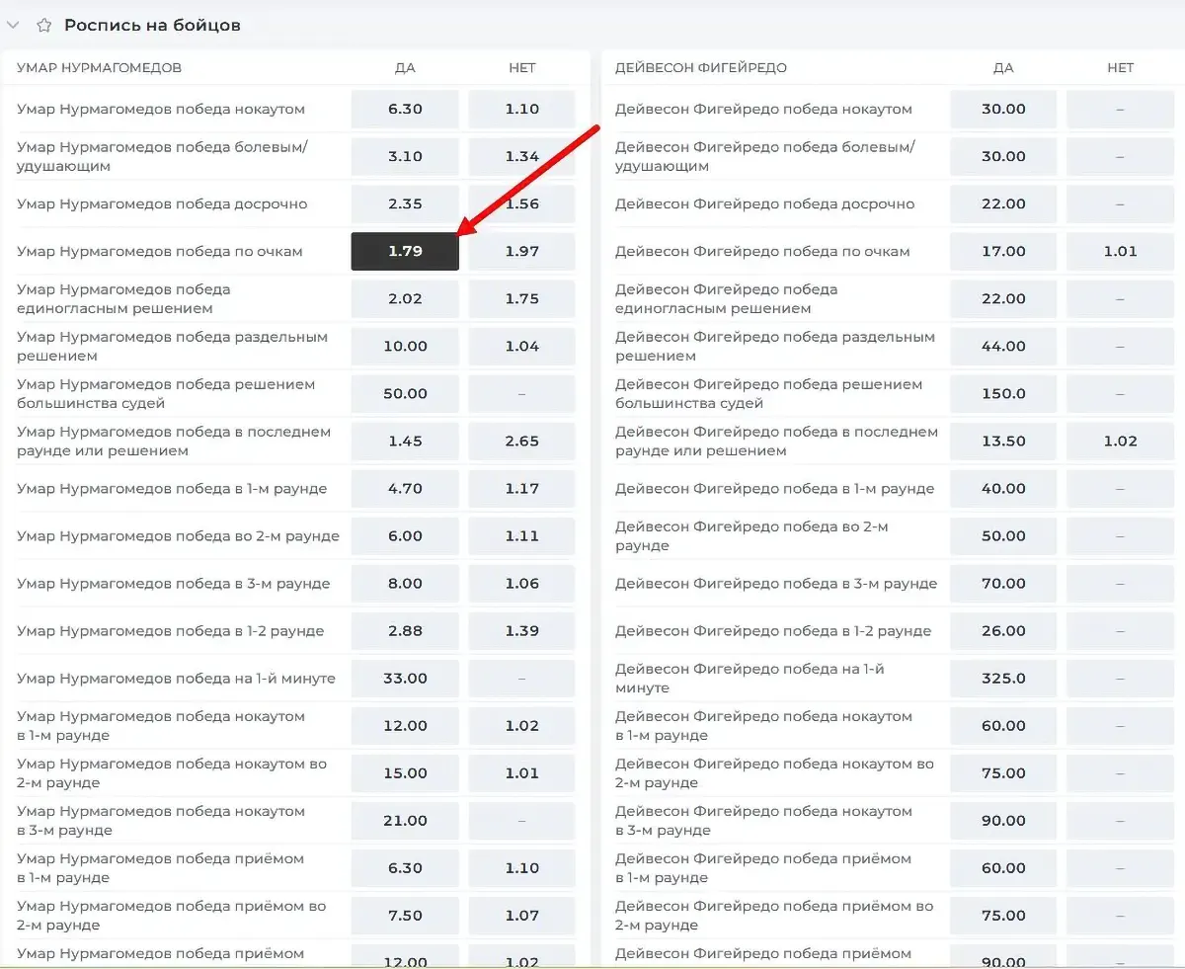This screenshot has width=1185, height=969.
Task: Choose ДА 2.35 for Умар победа досрочно
Action: [x=405, y=203]
